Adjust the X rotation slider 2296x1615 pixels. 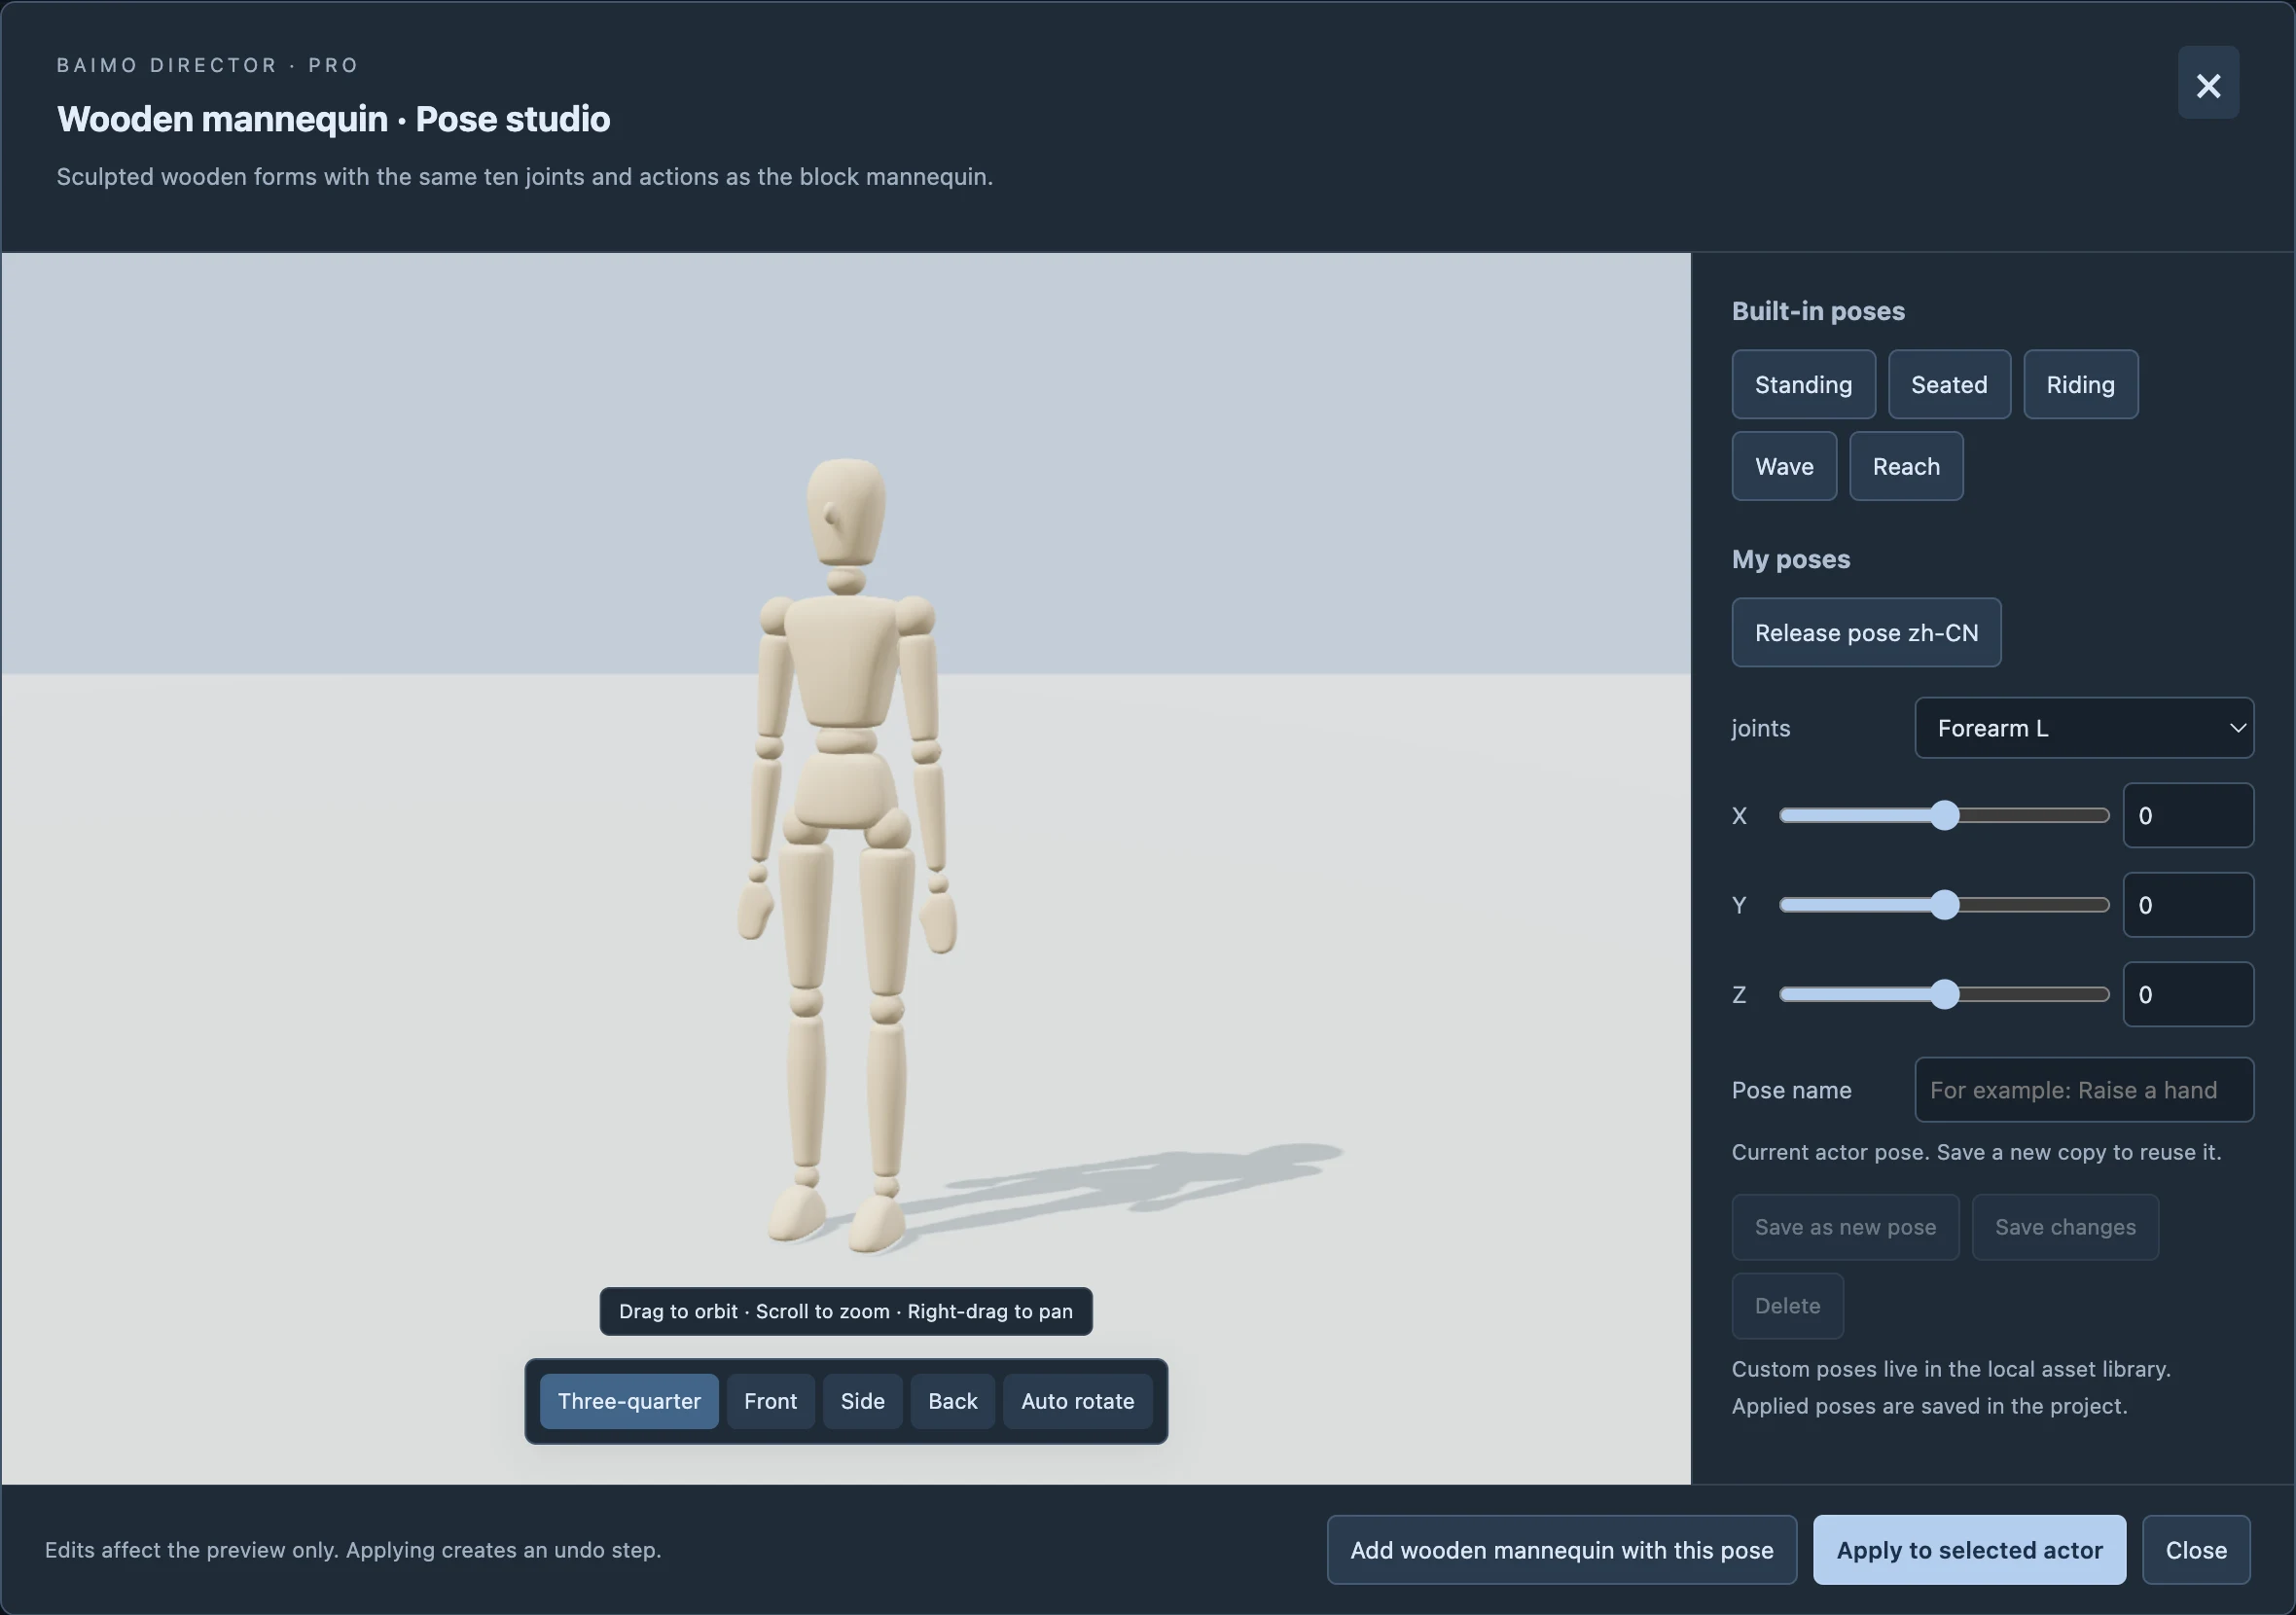[1944, 816]
